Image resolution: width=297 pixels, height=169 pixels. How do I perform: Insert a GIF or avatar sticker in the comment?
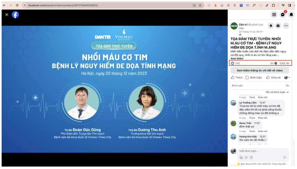click(x=241, y=157)
